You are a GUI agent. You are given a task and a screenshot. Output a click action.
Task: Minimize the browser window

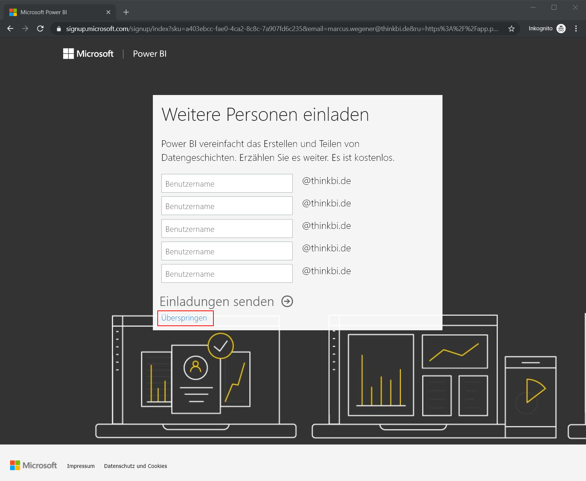click(x=533, y=7)
